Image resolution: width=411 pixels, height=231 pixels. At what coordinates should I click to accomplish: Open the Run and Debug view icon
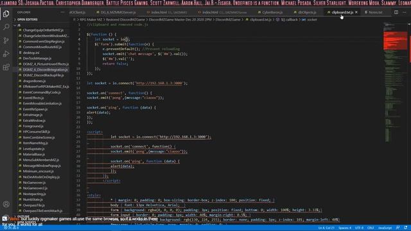(x=6, y=54)
